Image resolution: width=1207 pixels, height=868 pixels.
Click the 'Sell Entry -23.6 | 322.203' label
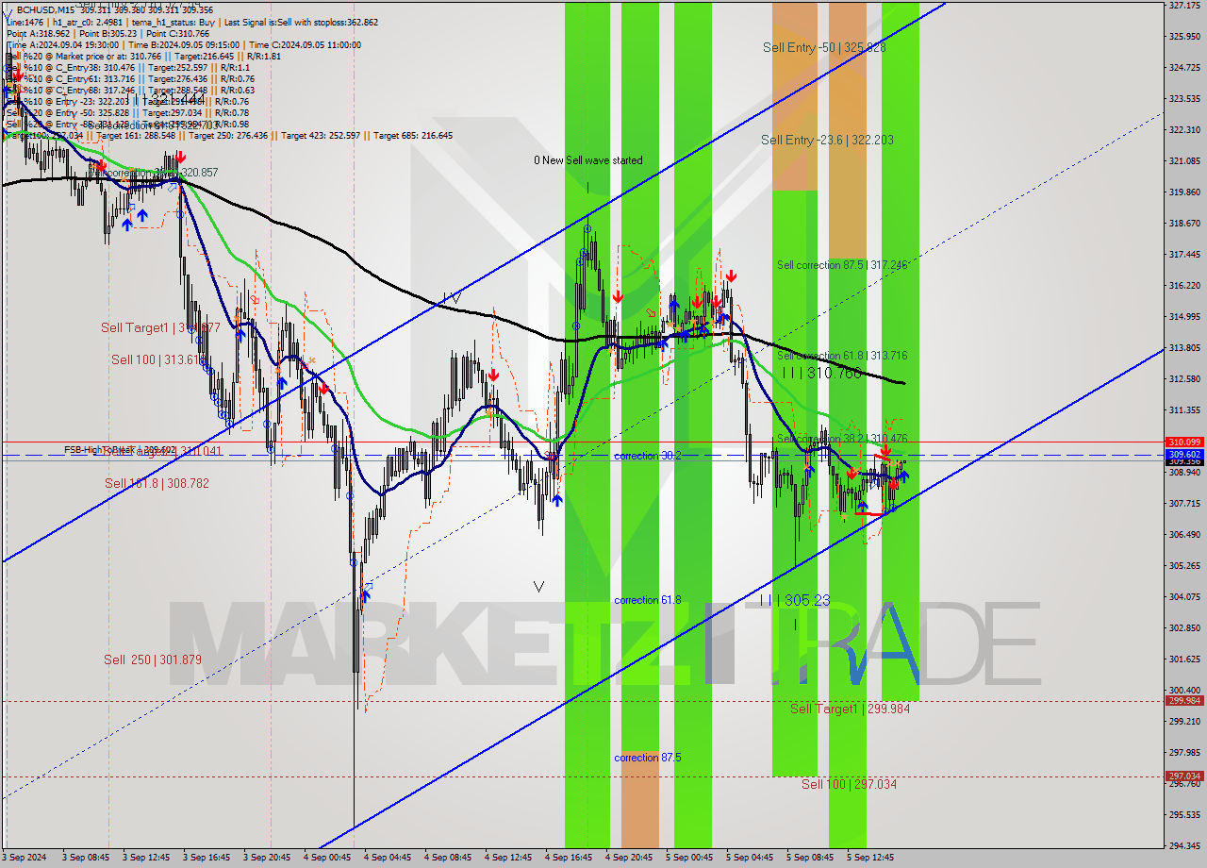(x=828, y=140)
